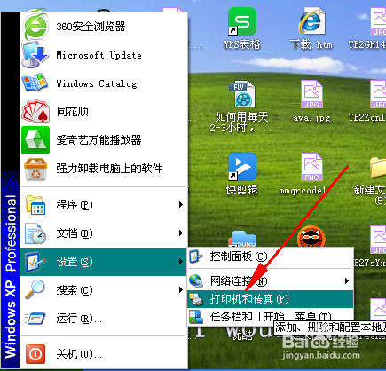Choose 网络连接(N) menu entry text

[239, 281]
